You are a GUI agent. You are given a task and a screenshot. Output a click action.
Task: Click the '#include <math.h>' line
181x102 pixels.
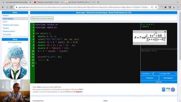(46, 27)
